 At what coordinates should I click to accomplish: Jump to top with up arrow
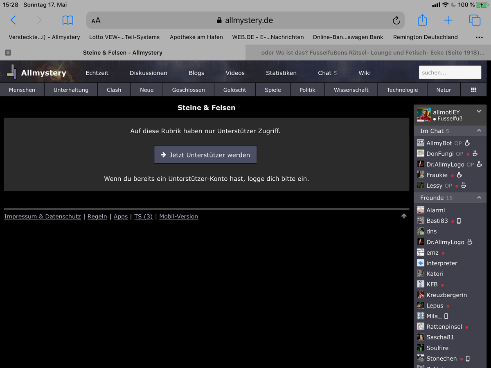[404, 216]
